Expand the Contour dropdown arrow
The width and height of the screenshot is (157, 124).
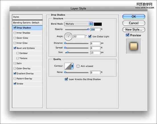73,66
